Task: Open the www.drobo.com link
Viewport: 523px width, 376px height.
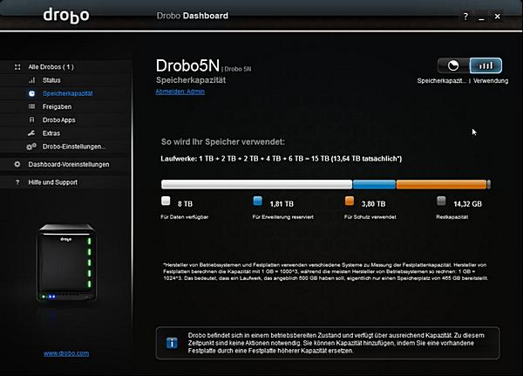Action: coord(66,353)
